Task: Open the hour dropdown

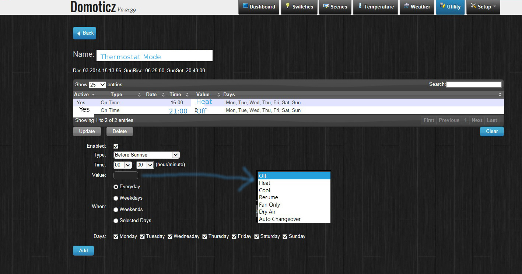Action: (123, 165)
